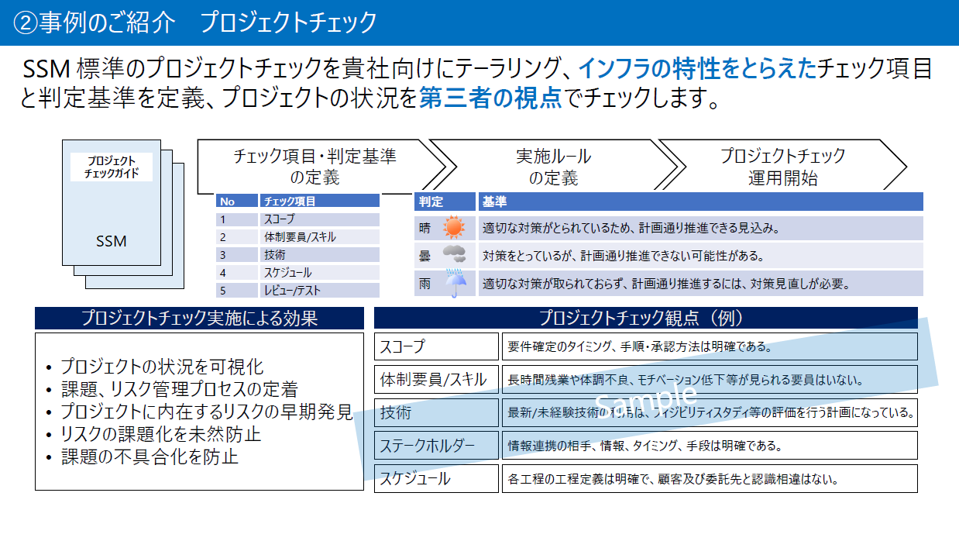Switch to the プロジェクトチェック観点（例） panel header
Image resolution: width=959 pixels, height=541 pixels.
click(x=645, y=317)
